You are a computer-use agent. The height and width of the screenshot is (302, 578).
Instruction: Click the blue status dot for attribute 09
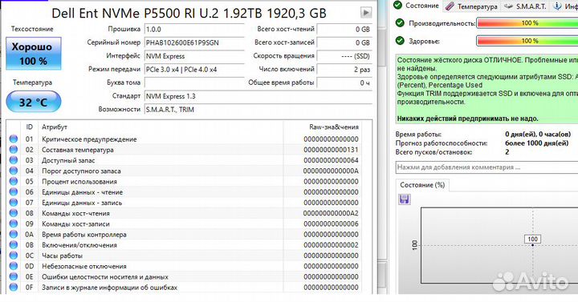pyautogui.click(x=14, y=223)
